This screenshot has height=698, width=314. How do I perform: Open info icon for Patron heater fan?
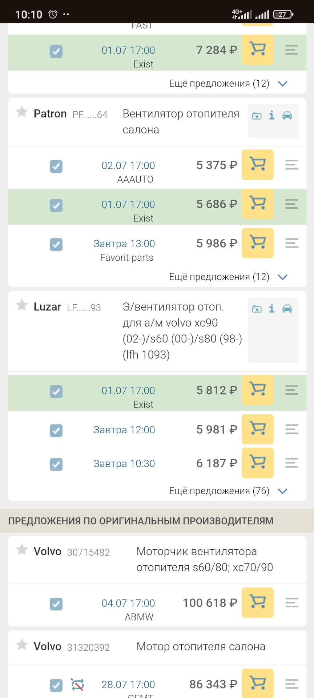(271, 116)
